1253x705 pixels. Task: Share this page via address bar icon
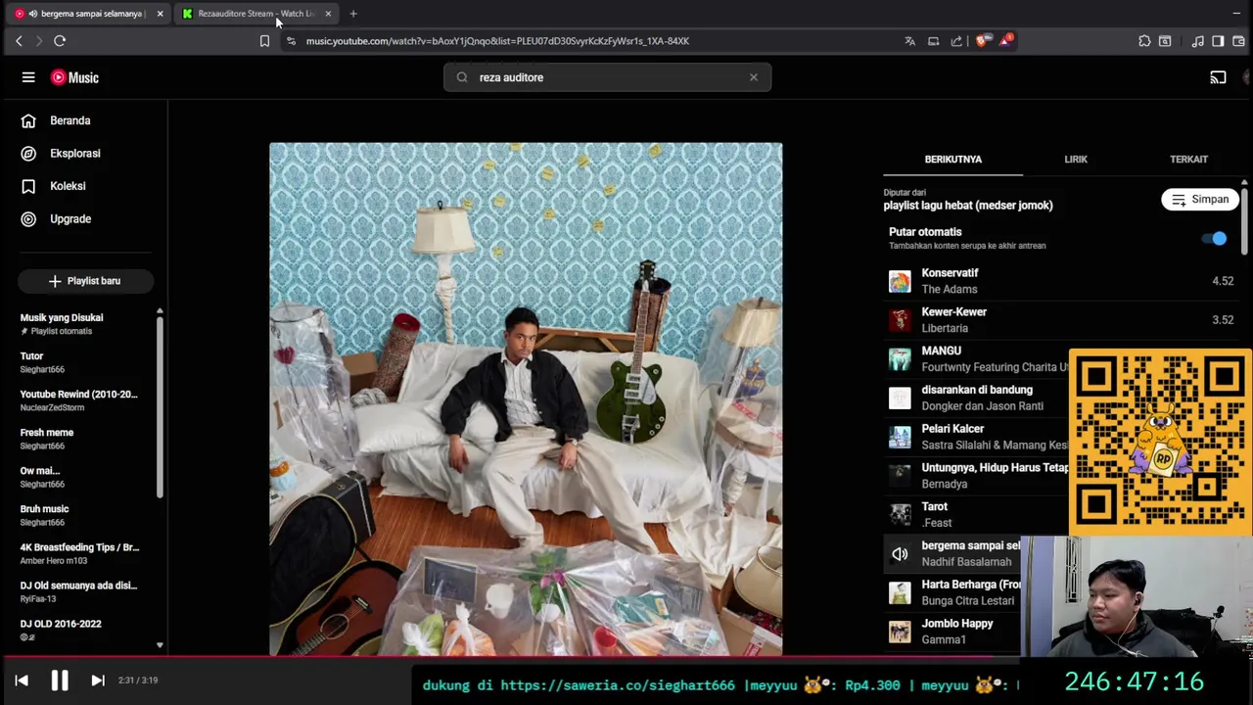click(956, 41)
